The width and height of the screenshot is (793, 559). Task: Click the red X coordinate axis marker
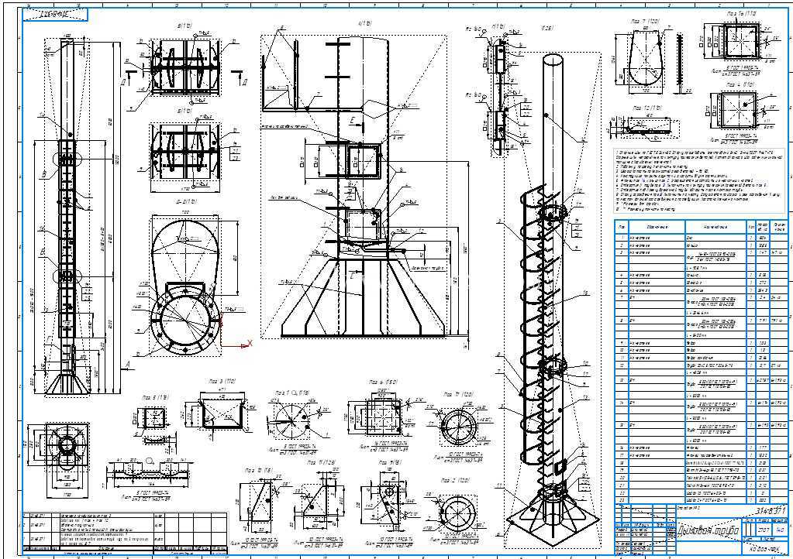point(250,344)
